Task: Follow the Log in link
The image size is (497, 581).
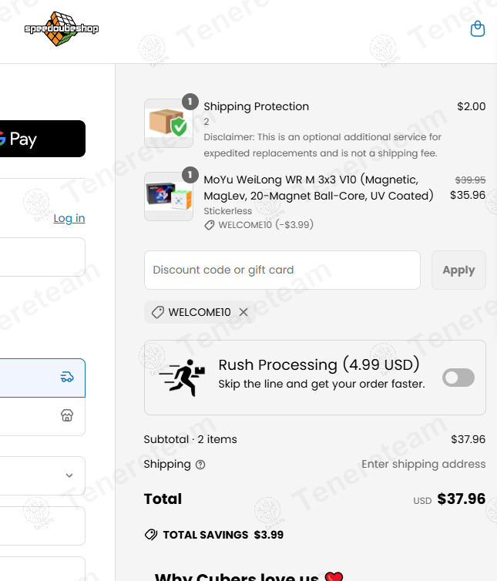Action: coord(69,218)
